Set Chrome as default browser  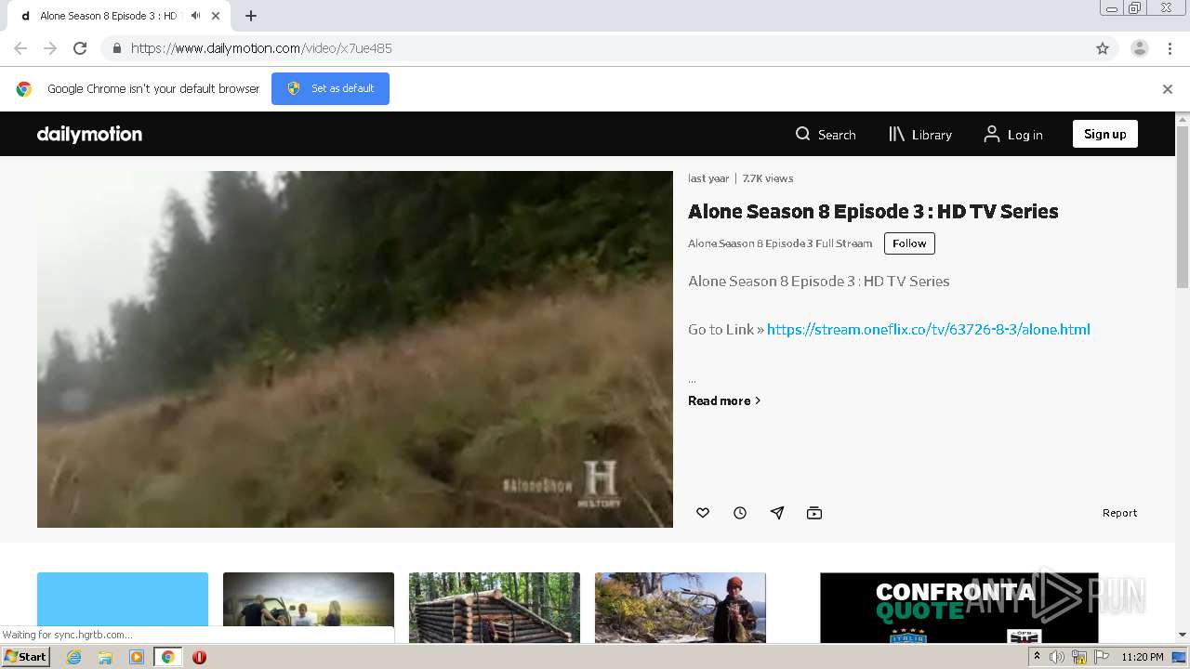click(x=330, y=88)
